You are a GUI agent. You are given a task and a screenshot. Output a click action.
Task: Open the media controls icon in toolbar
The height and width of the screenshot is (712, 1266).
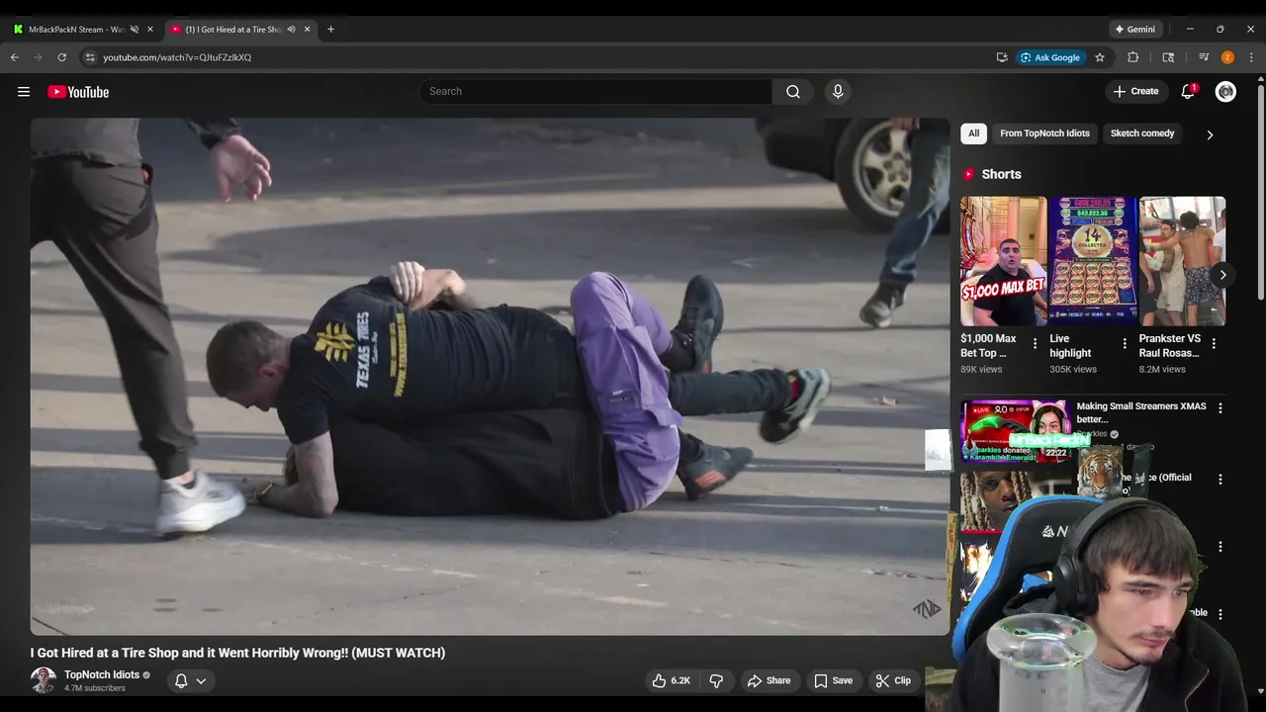1204,57
